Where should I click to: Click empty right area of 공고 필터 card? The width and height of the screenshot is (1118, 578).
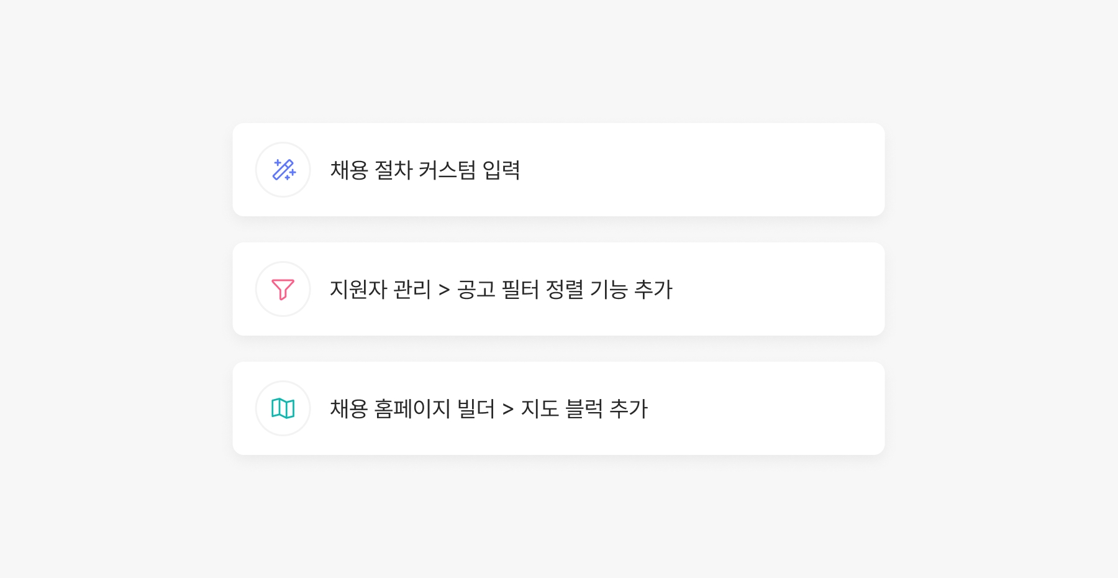pos(776,289)
